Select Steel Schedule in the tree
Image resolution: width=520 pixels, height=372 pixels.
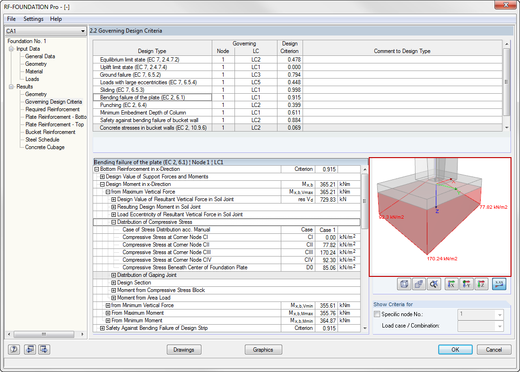point(43,140)
